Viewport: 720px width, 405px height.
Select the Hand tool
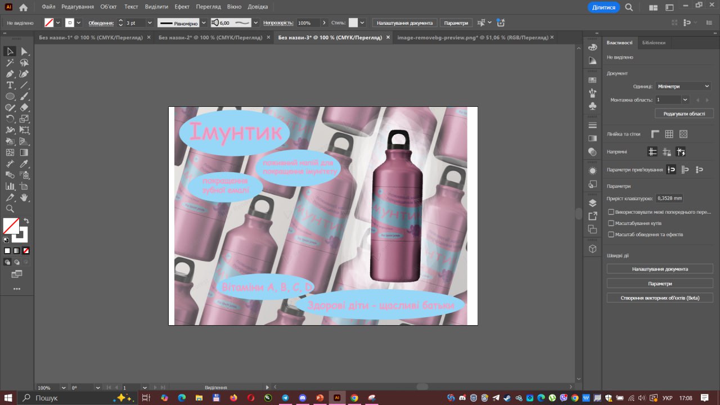[x=24, y=197]
